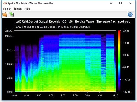Open the Fichier menu
Viewport: 137px width, 102px height.
point(7,9)
